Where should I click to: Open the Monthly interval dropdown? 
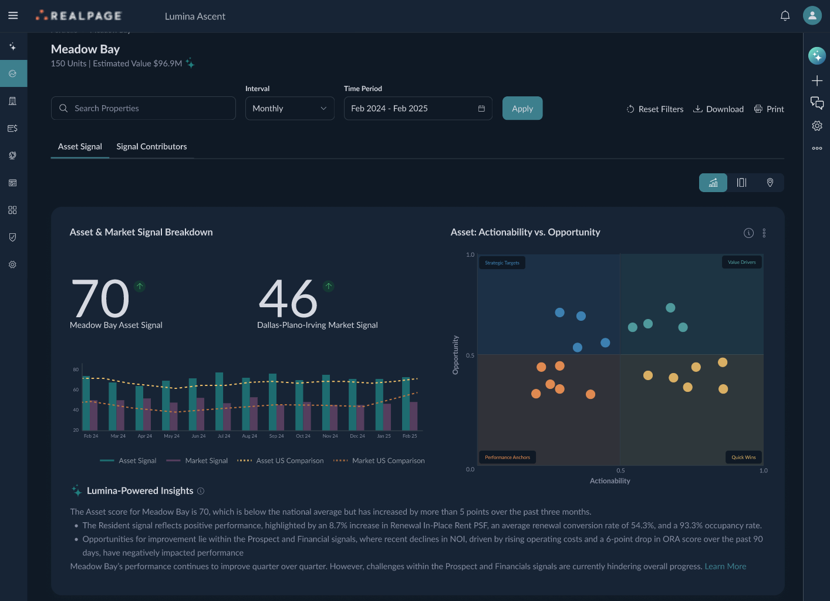[x=290, y=109]
